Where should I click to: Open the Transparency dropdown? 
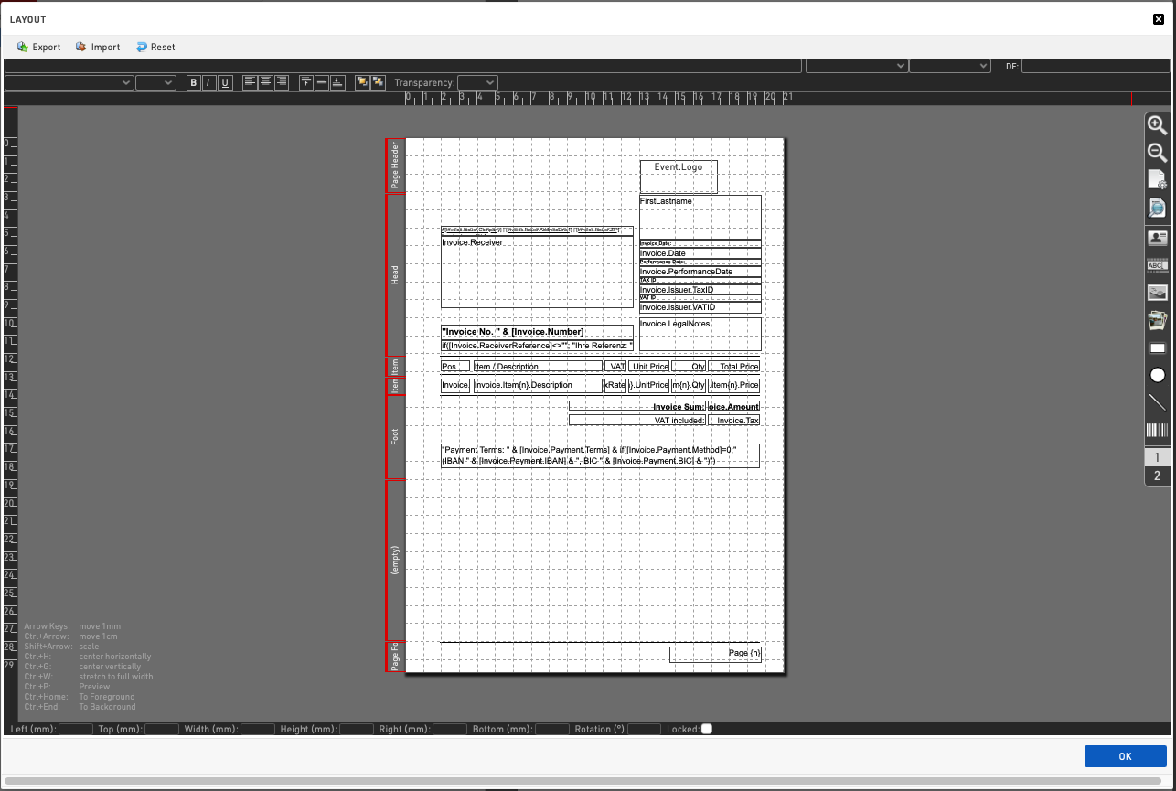pyautogui.click(x=477, y=82)
